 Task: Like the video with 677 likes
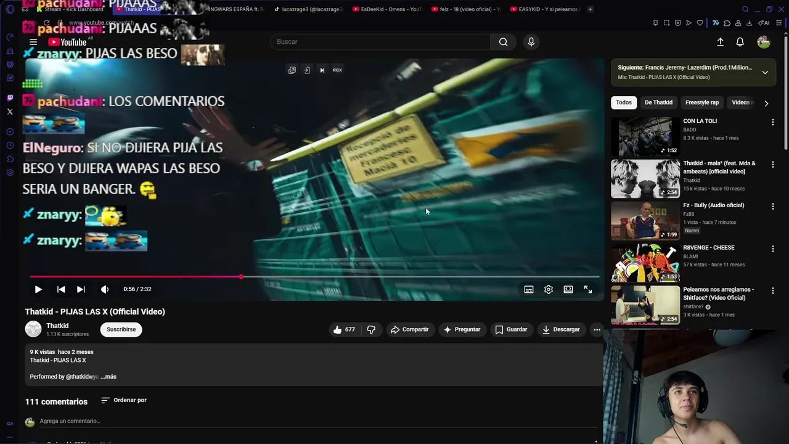click(x=344, y=330)
